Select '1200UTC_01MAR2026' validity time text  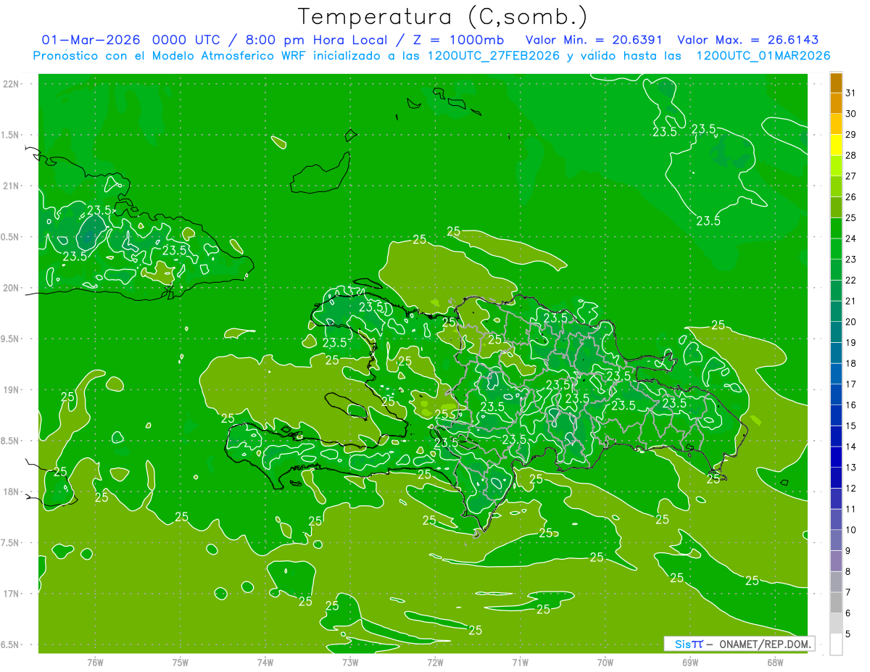click(x=763, y=56)
